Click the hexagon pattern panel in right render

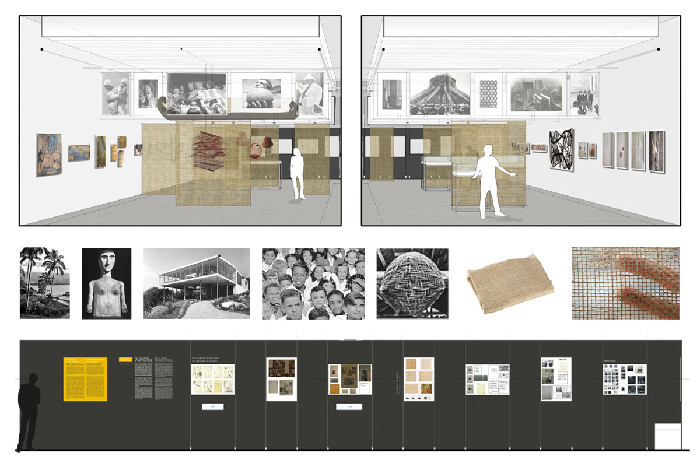(489, 93)
